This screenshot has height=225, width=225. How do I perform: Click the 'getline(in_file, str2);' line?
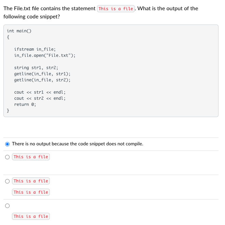coord(42,80)
